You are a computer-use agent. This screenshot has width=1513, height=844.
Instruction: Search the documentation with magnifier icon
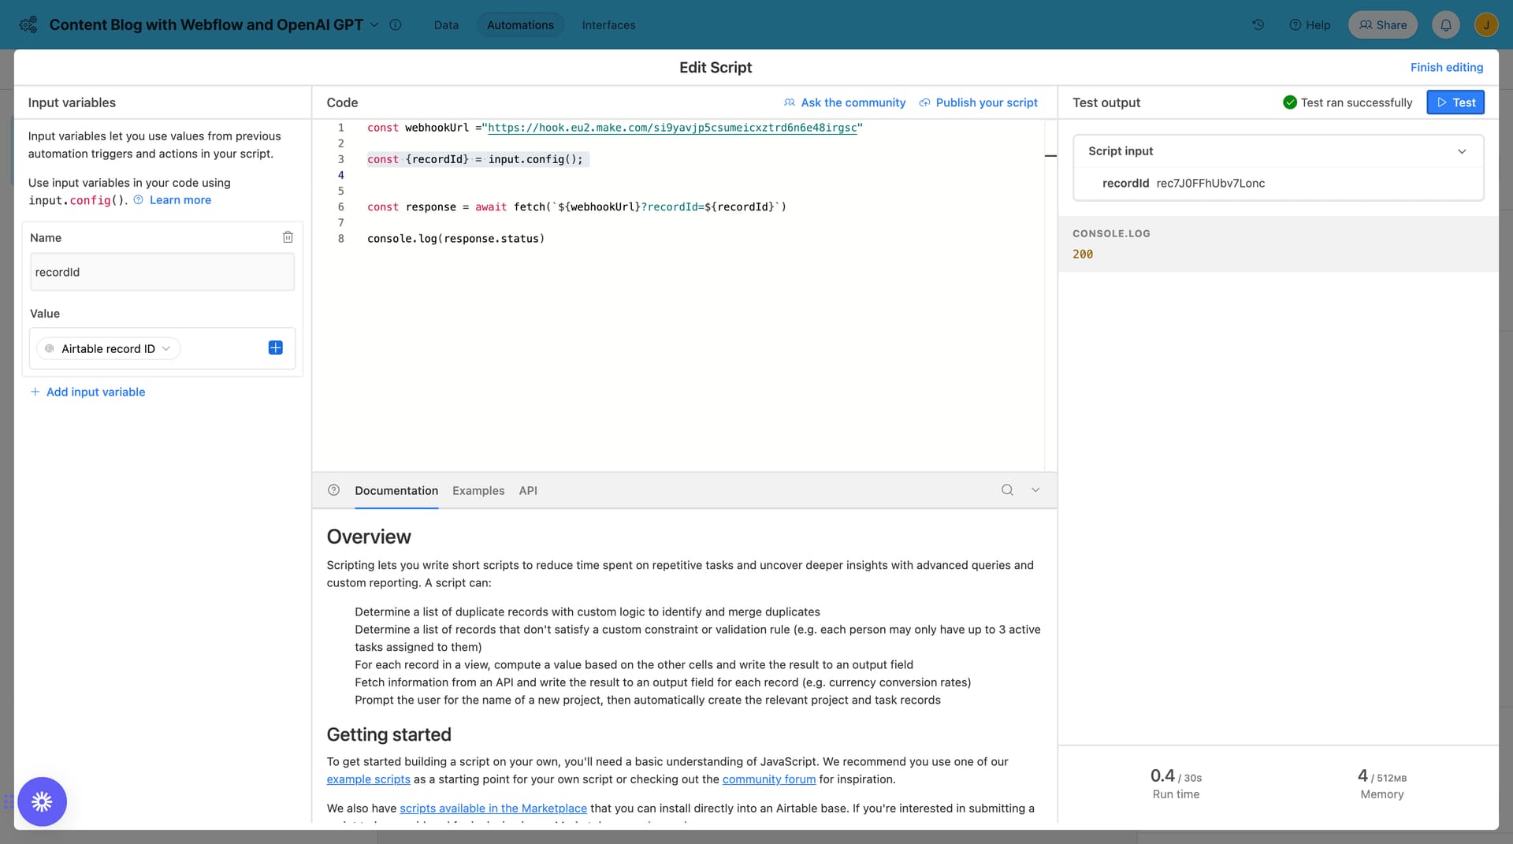pyautogui.click(x=1007, y=490)
